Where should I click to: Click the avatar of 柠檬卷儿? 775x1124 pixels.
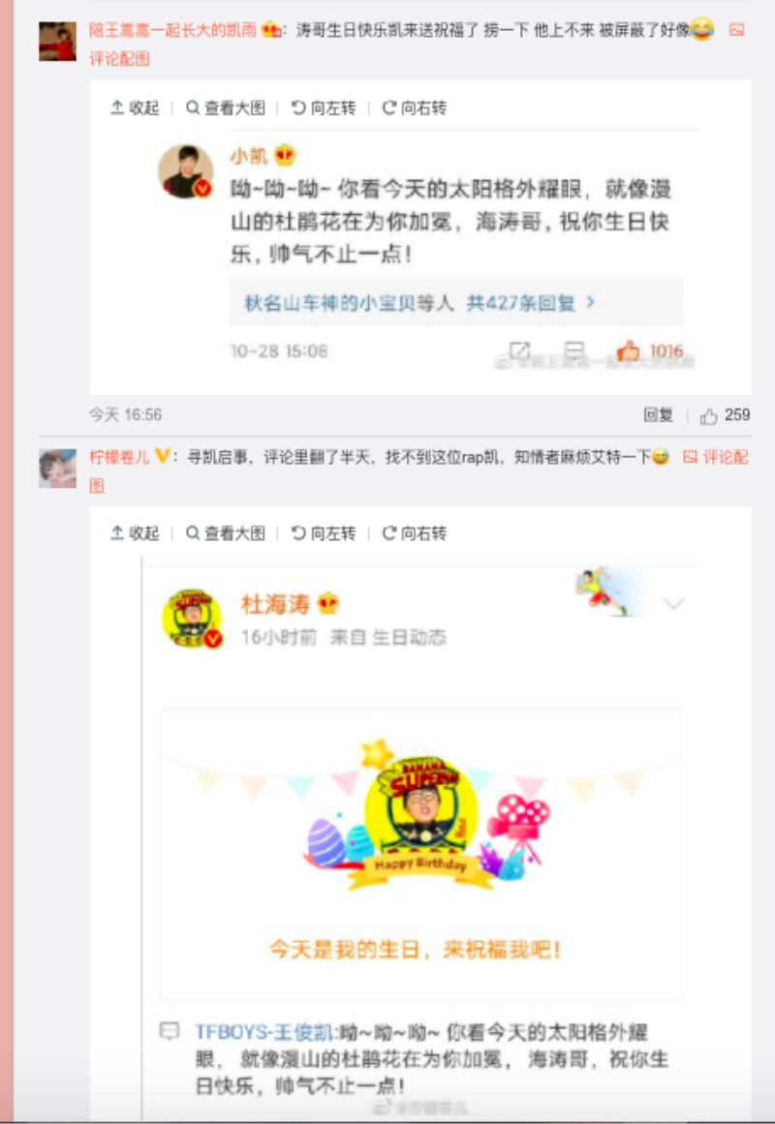(57, 469)
